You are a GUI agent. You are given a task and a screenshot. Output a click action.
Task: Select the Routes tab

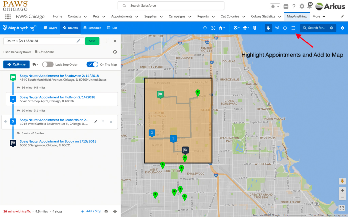(x=70, y=28)
